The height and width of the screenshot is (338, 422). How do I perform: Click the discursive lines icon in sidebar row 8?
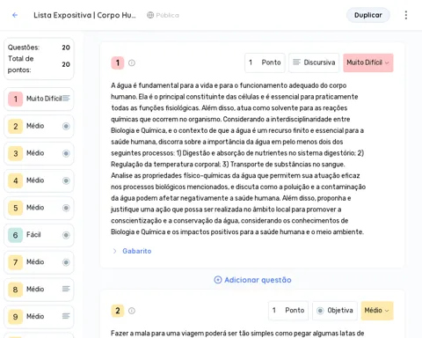pos(66,289)
